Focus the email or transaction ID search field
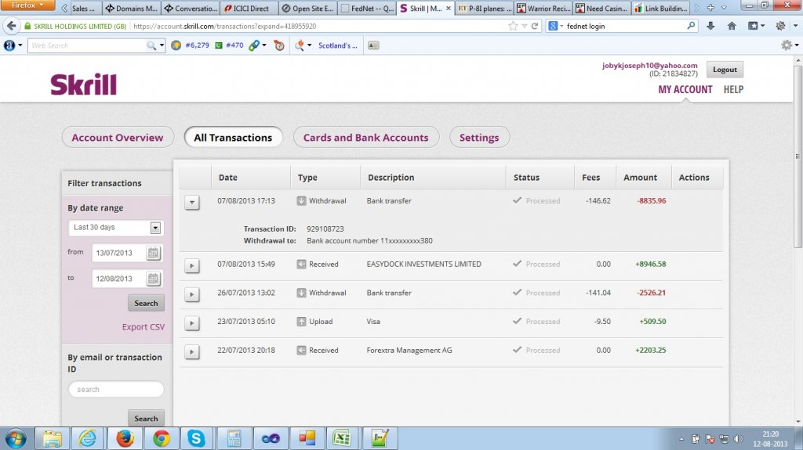The image size is (803, 450). click(x=116, y=390)
